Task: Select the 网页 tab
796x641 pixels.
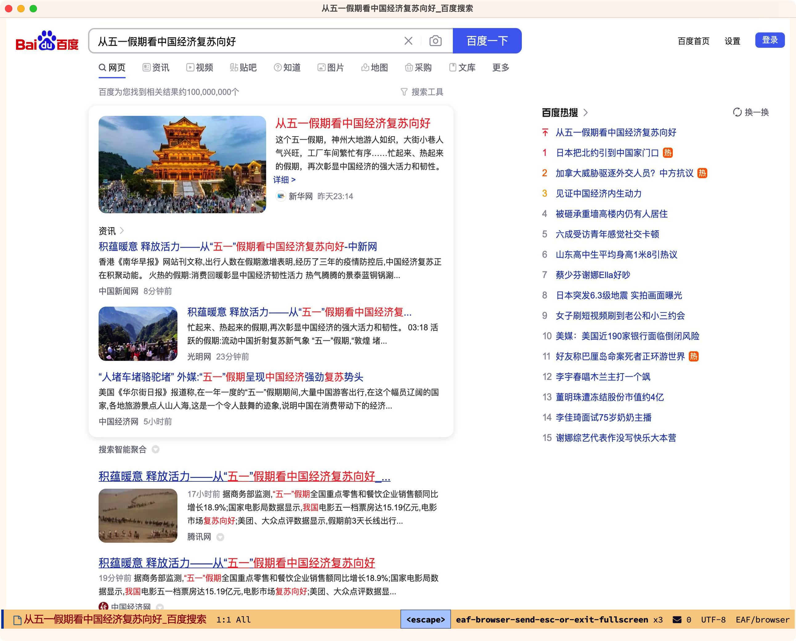Action: click(x=112, y=67)
